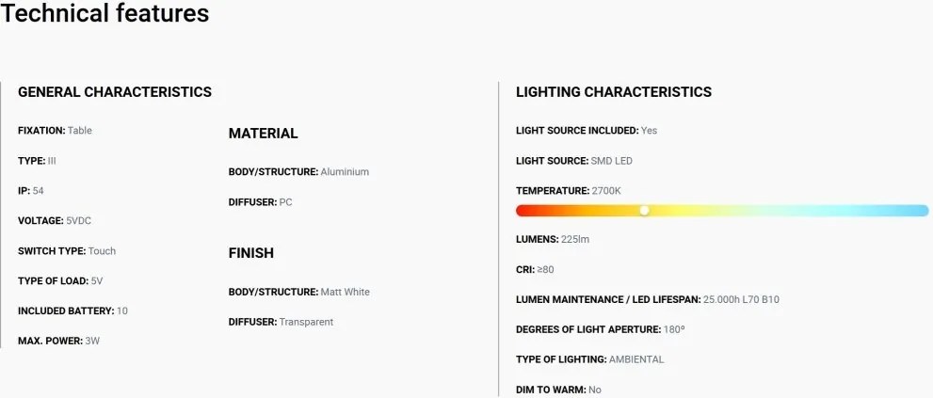Click the VOLTAGE: 5VDC specification
Image resolution: width=933 pixels, height=398 pixels.
(55, 221)
